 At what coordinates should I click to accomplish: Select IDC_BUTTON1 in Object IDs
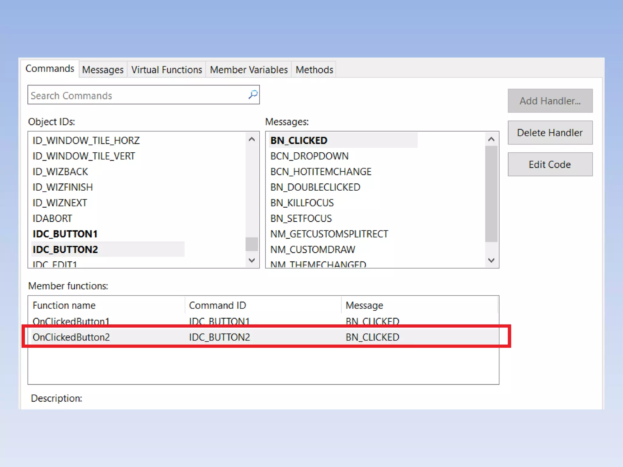(65, 234)
